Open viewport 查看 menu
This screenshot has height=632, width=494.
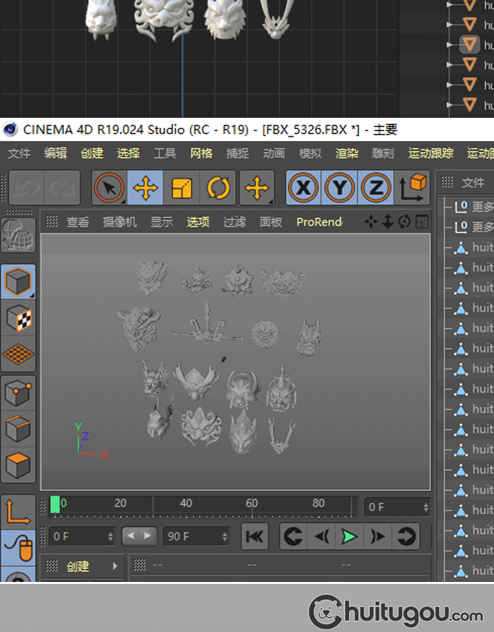point(78,222)
